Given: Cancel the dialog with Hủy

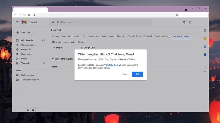Looking at the screenshot, I should [x=125, y=74].
